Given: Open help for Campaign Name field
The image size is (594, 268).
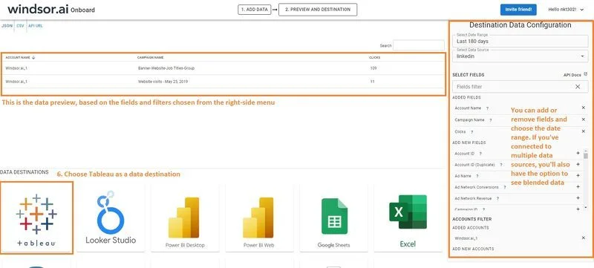Looking at the screenshot, I should click(x=491, y=120).
